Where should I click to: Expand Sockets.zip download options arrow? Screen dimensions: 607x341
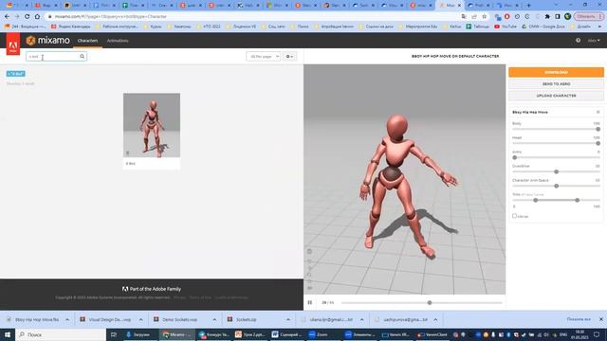pyautogui.click(x=288, y=320)
